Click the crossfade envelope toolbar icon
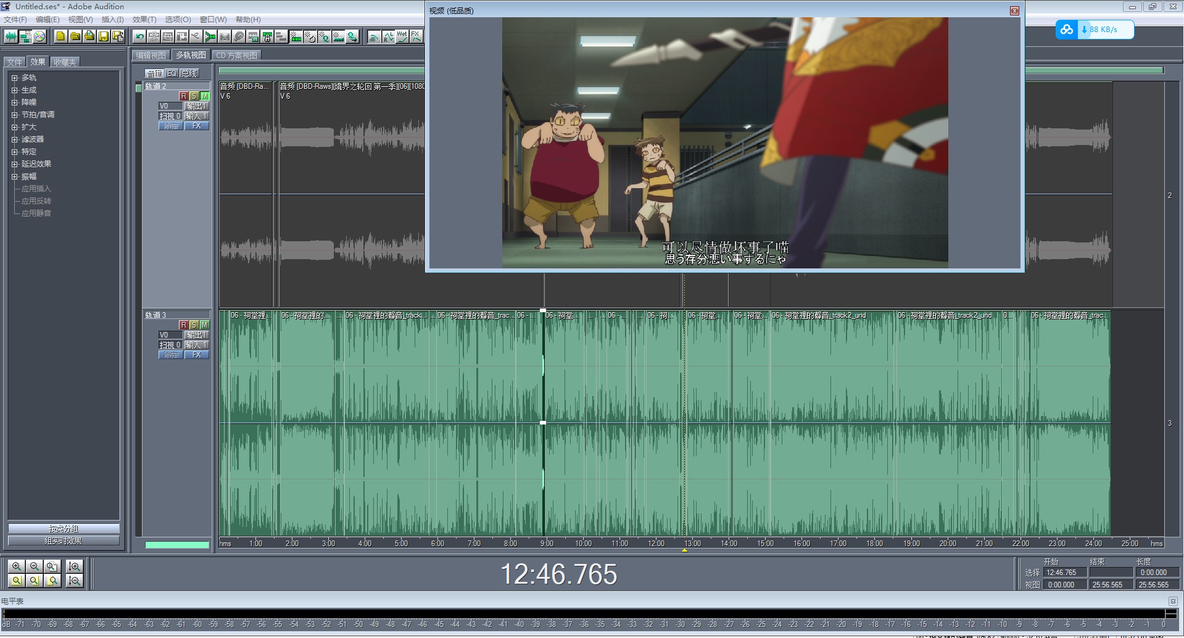1184x638 pixels. pos(225,36)
